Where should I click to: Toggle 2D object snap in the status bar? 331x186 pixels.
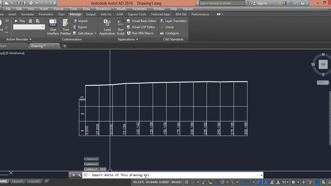[249, 182]
